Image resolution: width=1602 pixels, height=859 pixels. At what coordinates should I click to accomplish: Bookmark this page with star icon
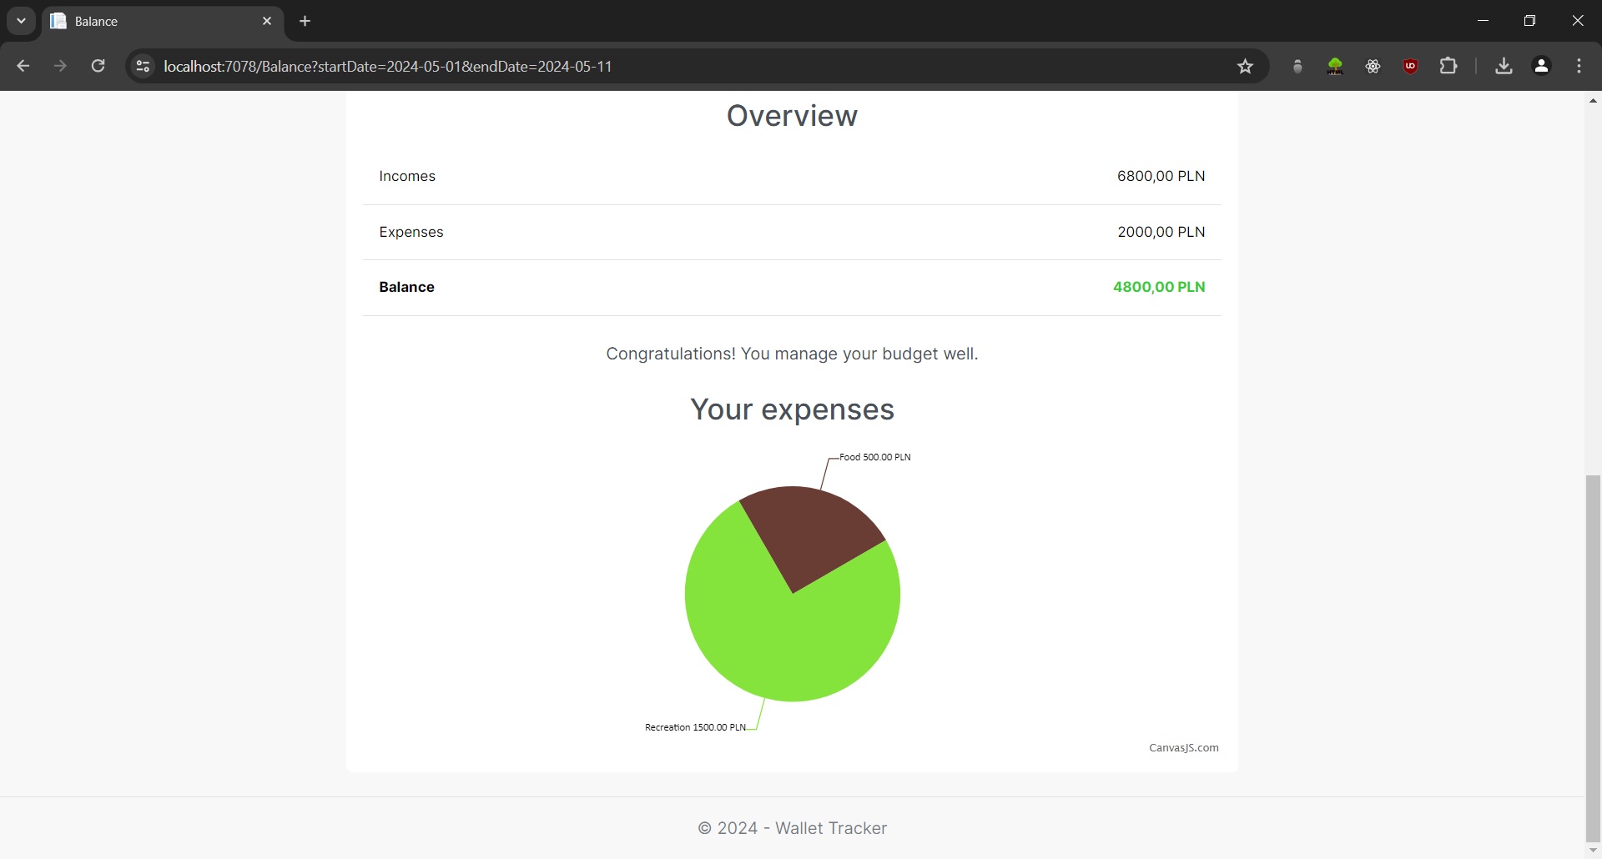click(1245, 66)
